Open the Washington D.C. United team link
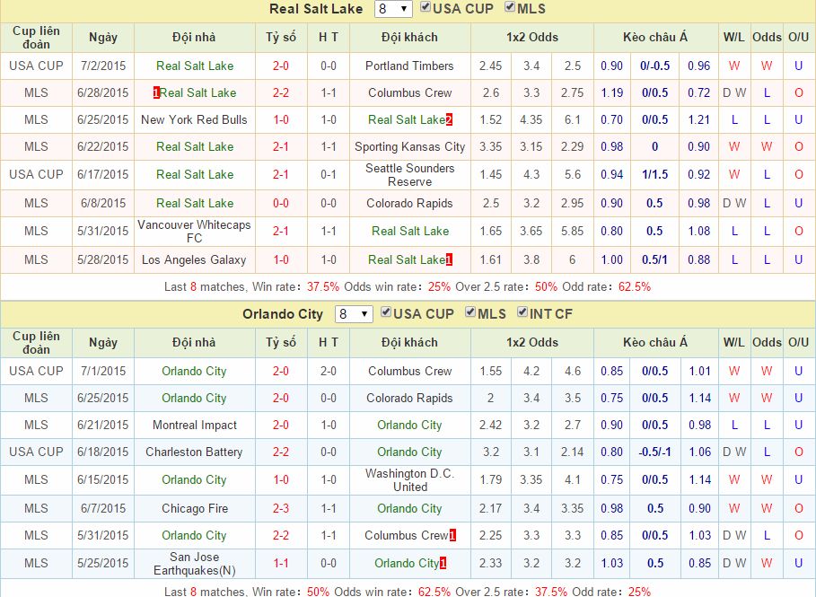 tap(410, 480)
